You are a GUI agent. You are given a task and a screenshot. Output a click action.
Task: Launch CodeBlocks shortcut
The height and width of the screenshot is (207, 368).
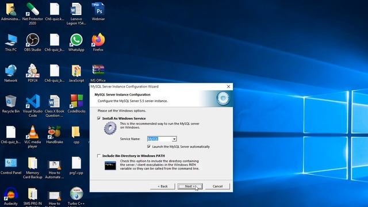[x=76, y=104]
